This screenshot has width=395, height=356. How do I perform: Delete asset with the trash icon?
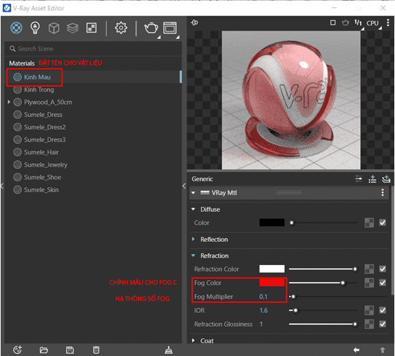(96, 350)
